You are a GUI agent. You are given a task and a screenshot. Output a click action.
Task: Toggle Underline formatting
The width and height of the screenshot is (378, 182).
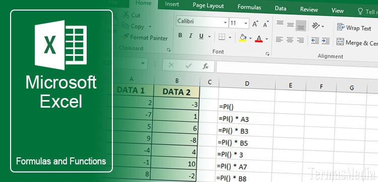(x=201, y=36)
